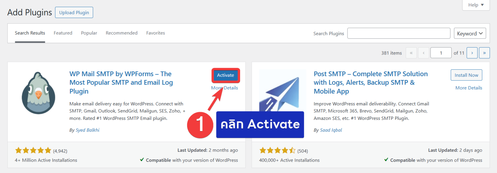Click the 4+ Million Active Installations text
497x173 pixels.
click(x=46, y=160)
